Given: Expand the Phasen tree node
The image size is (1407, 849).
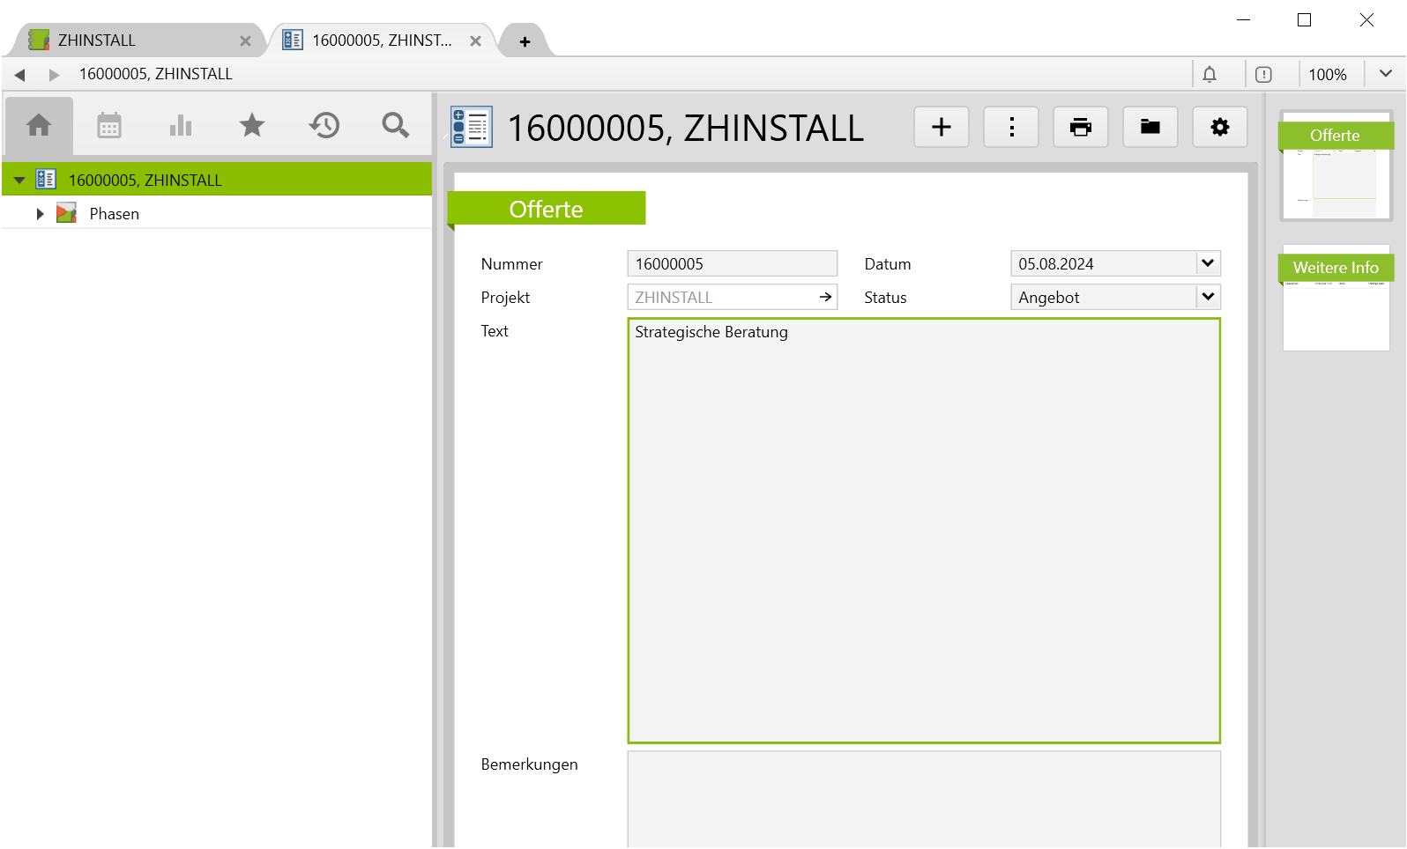Looking at the screenshot, I should tap(40, 214).
